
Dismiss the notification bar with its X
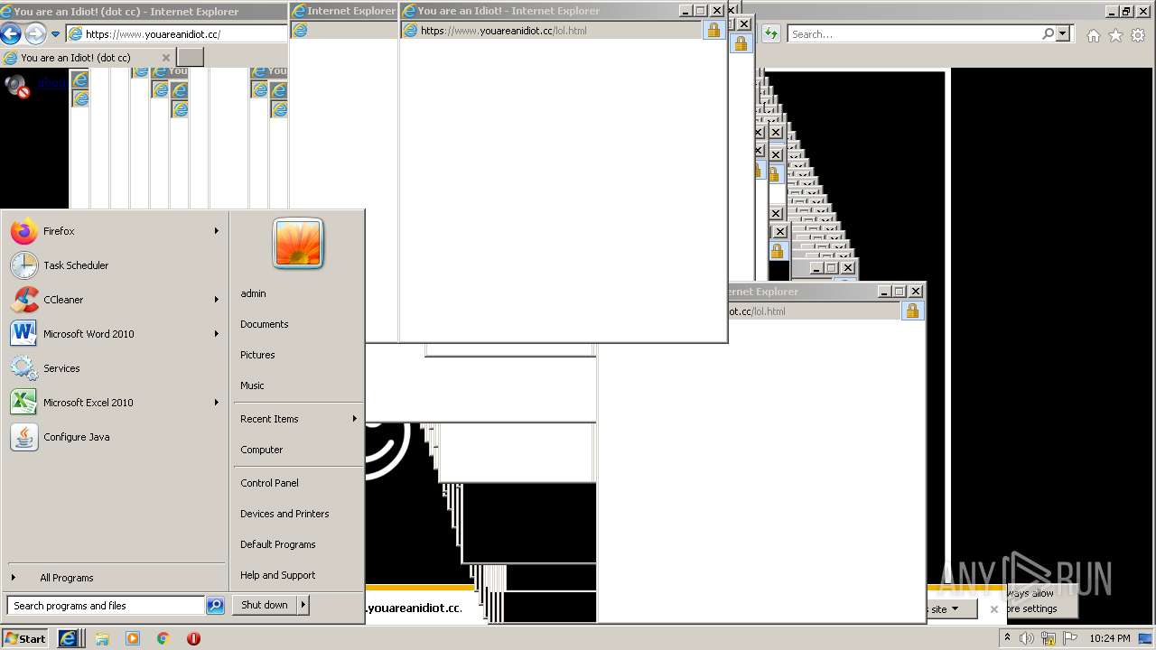(x=993, y=609)
